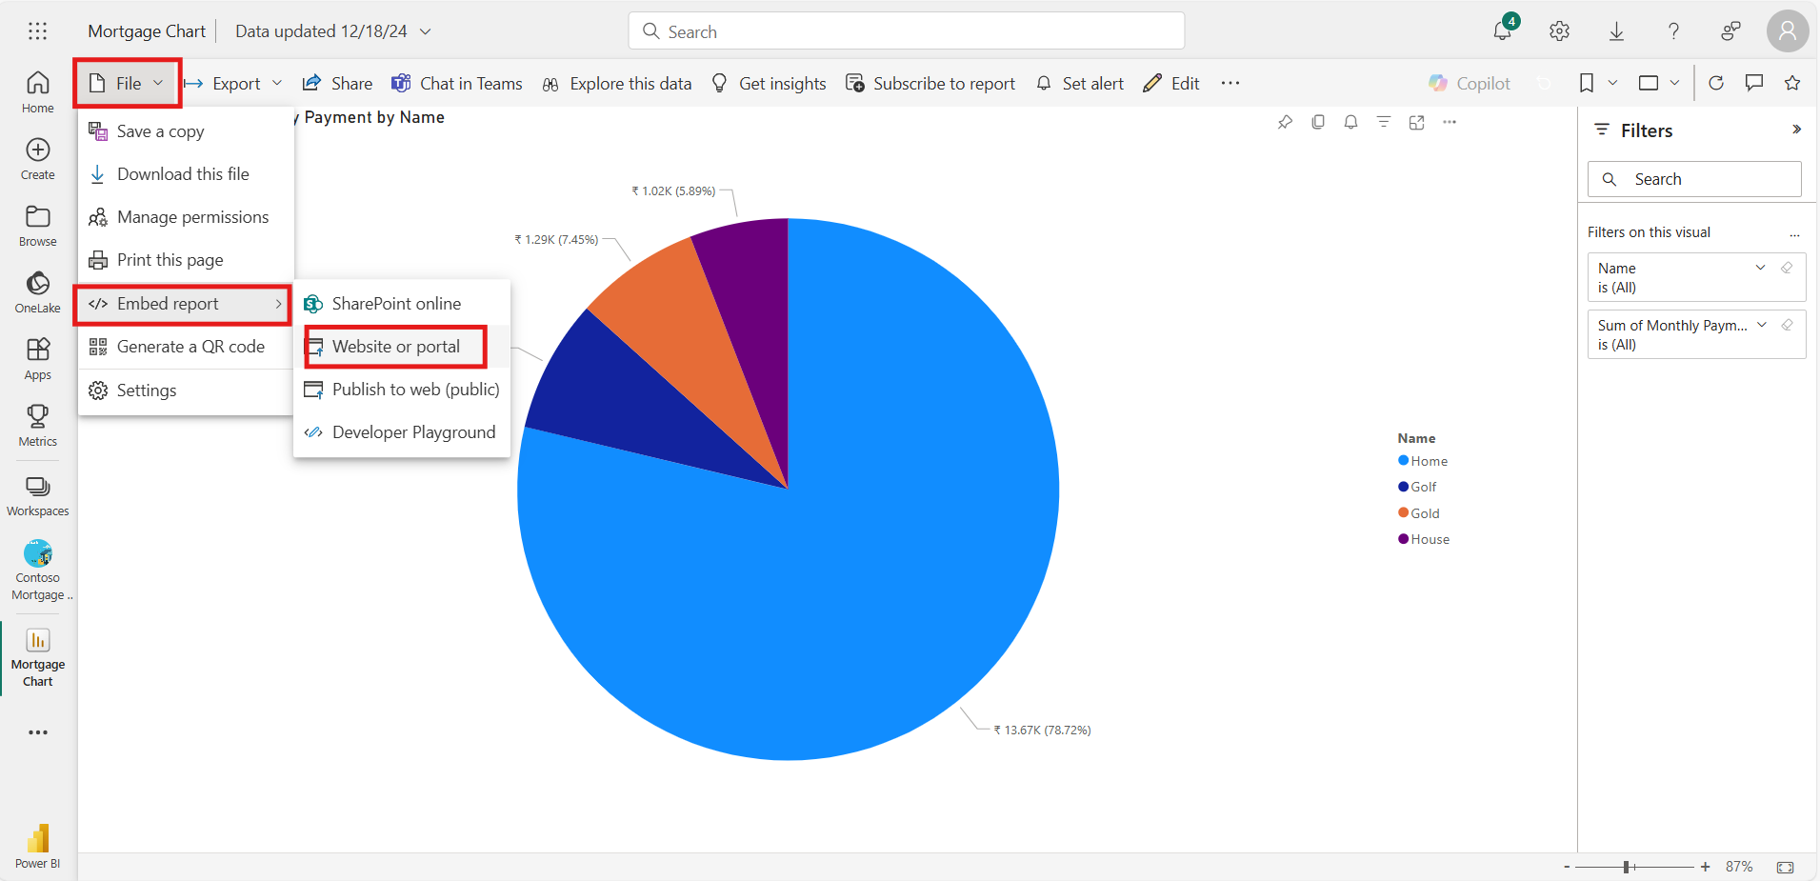Click the top Search input box

pyautogui.click(x=906, y=31)
